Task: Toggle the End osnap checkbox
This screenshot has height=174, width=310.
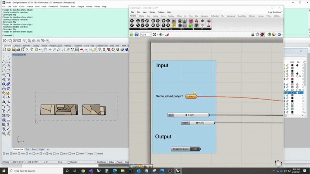Action: coord(4,154)
